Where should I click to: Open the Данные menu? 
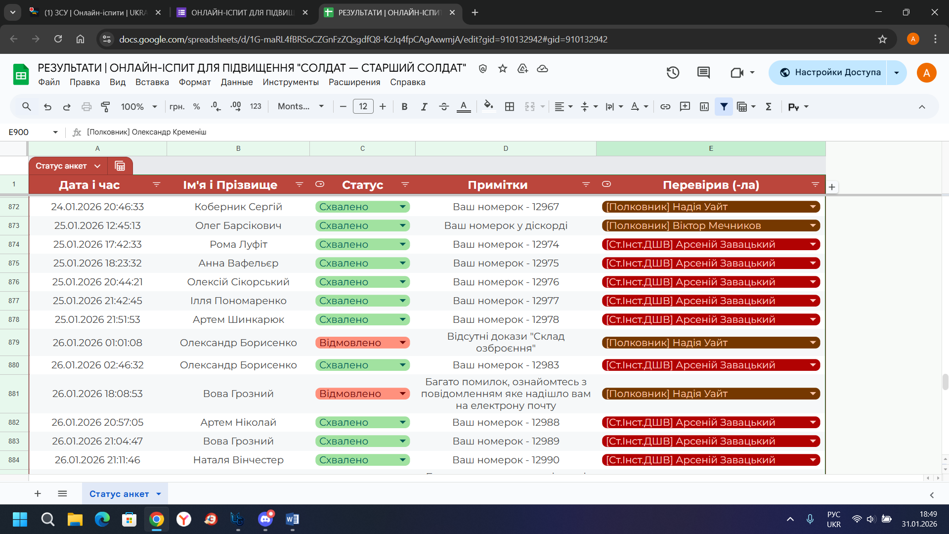tap(236, 82)
